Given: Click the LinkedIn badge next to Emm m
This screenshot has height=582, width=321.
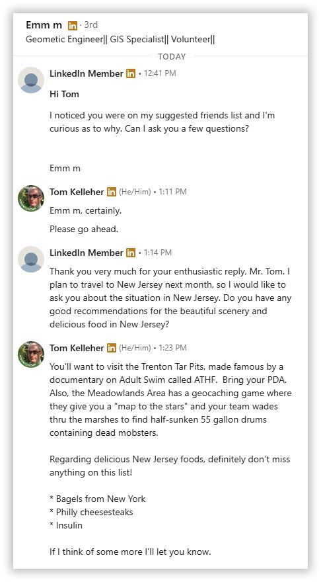Looking at the screenshot, I should click(73, 26).
